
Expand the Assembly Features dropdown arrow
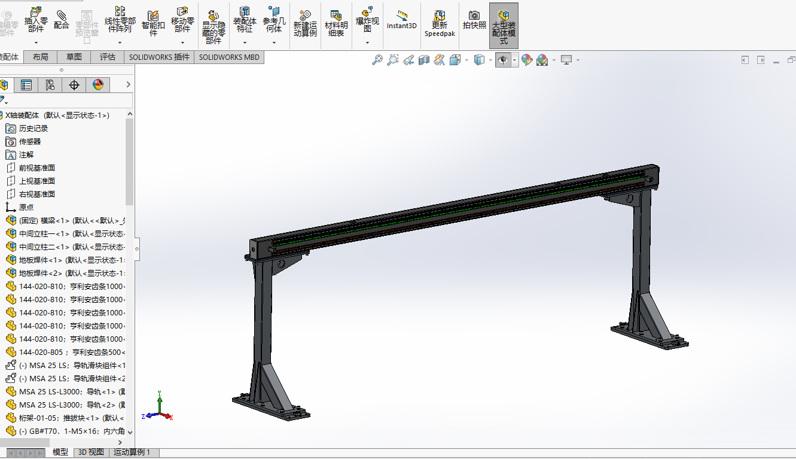pos(245,42)
